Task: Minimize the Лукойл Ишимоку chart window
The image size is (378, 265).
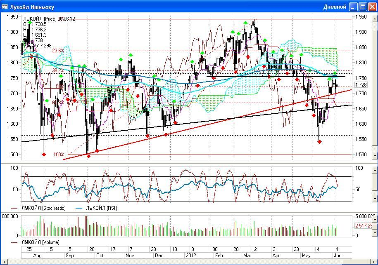Action: tap(353, 7)
